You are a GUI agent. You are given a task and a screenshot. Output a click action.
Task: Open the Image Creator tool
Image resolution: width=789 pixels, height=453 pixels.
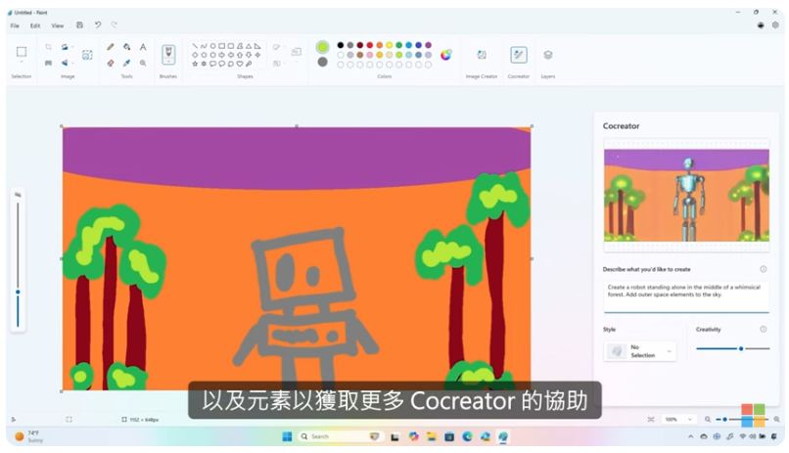point(481,55)
